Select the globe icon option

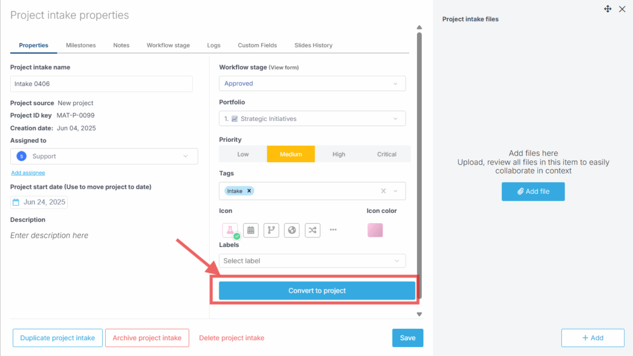(x=292, y=230)
